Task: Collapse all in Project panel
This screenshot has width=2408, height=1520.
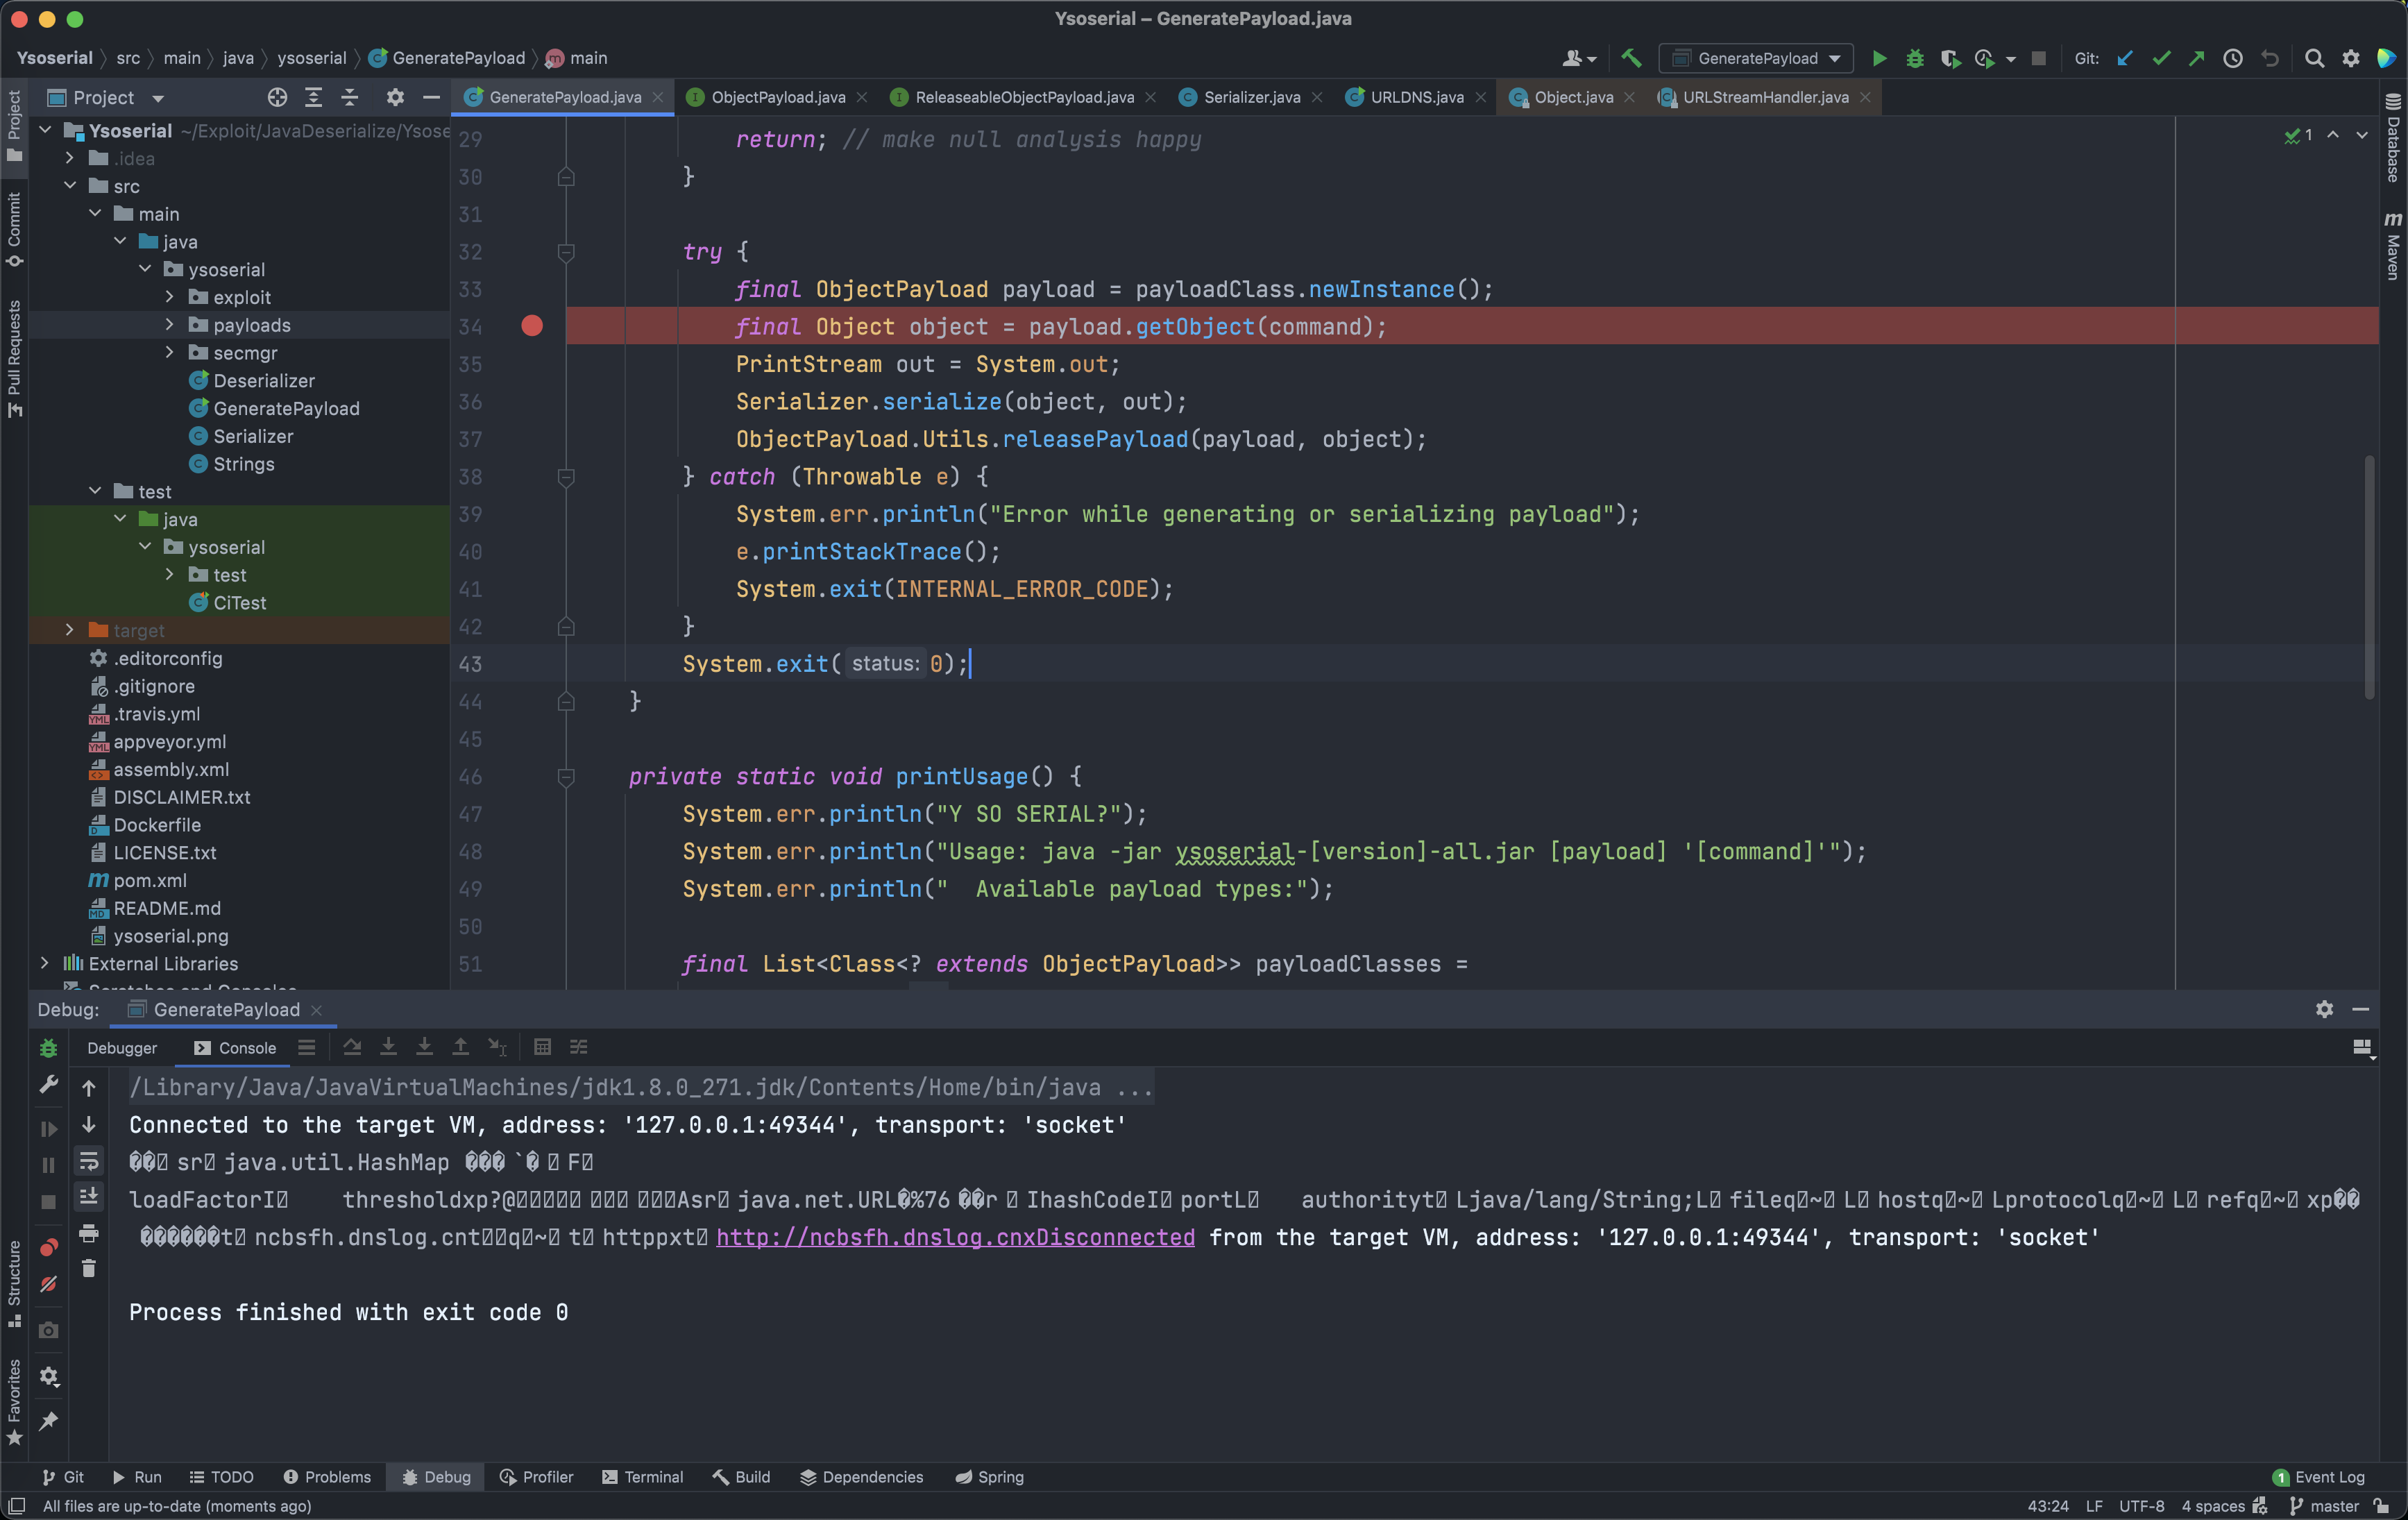Action: [x=349, y=97]
